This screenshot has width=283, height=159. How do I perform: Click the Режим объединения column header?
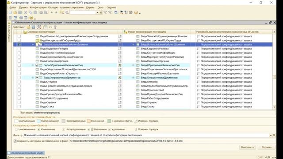point(234,32)
